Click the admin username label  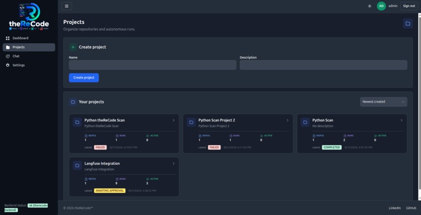click(x=393, y=6)
